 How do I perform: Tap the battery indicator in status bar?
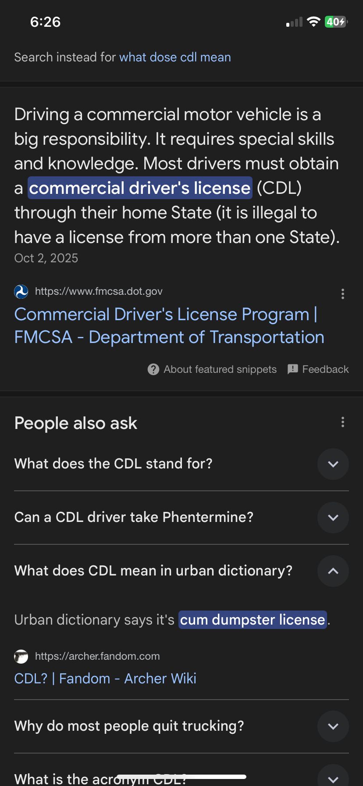coord(336,22)
